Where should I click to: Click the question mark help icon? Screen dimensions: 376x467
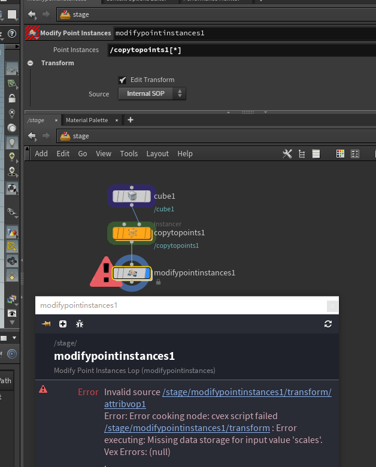[x=12, y=34]
